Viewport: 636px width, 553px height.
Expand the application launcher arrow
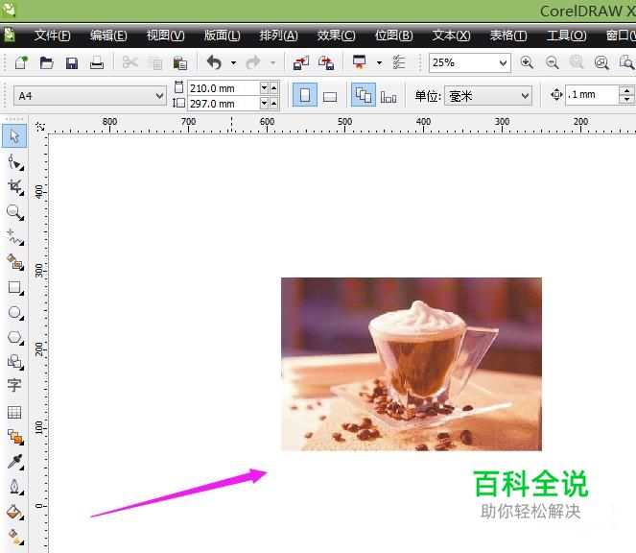click(379, 63)
